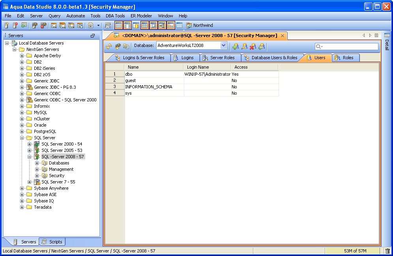Click the reconnect plug icon in Security Manager toolbar
The image size is (393, 256).
pos(118,46)
